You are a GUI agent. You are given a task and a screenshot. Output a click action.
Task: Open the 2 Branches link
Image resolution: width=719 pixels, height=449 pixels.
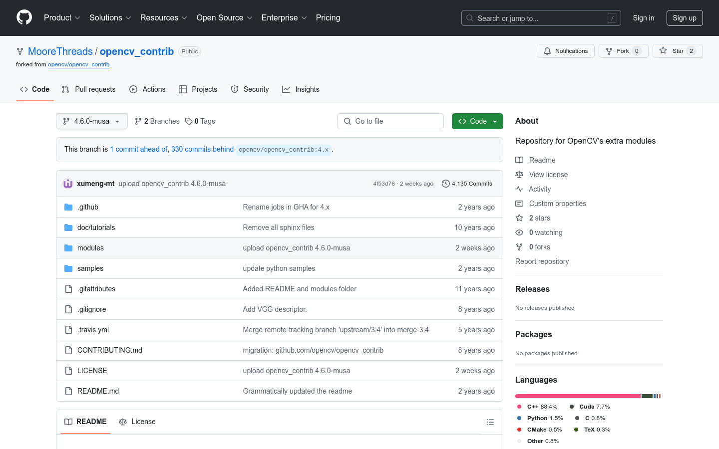(x=157, y=121)
